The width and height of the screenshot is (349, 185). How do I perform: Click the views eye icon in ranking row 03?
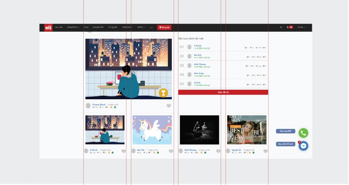(257, 66)
